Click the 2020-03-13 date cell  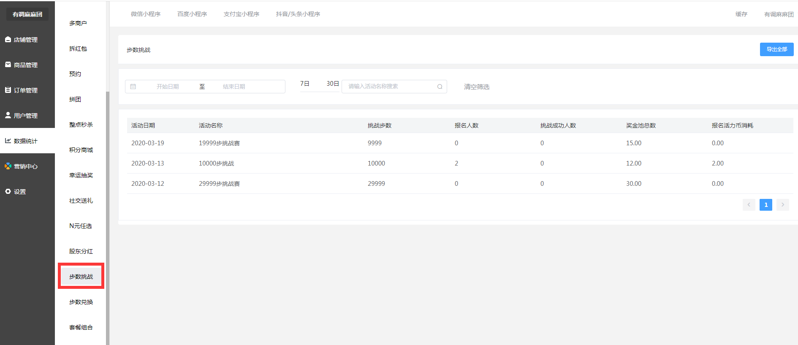148,163
